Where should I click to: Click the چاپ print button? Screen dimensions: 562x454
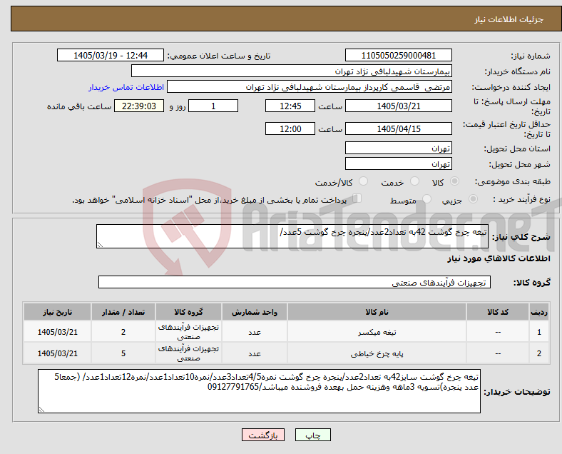[x=313, y=435]
